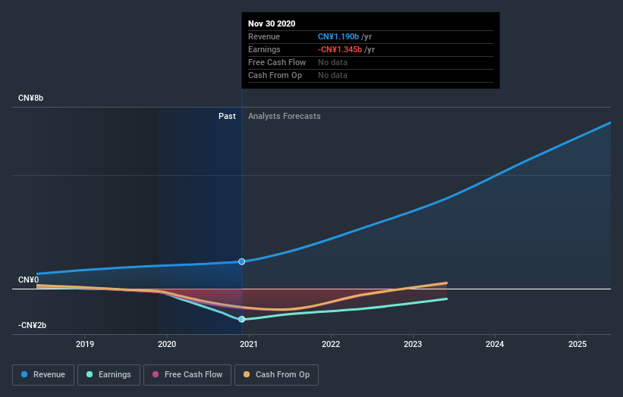This screenshot has height=397, width=623.
Task: Click the tooltip date 'Nov 30 2020'
Action: 272,23
